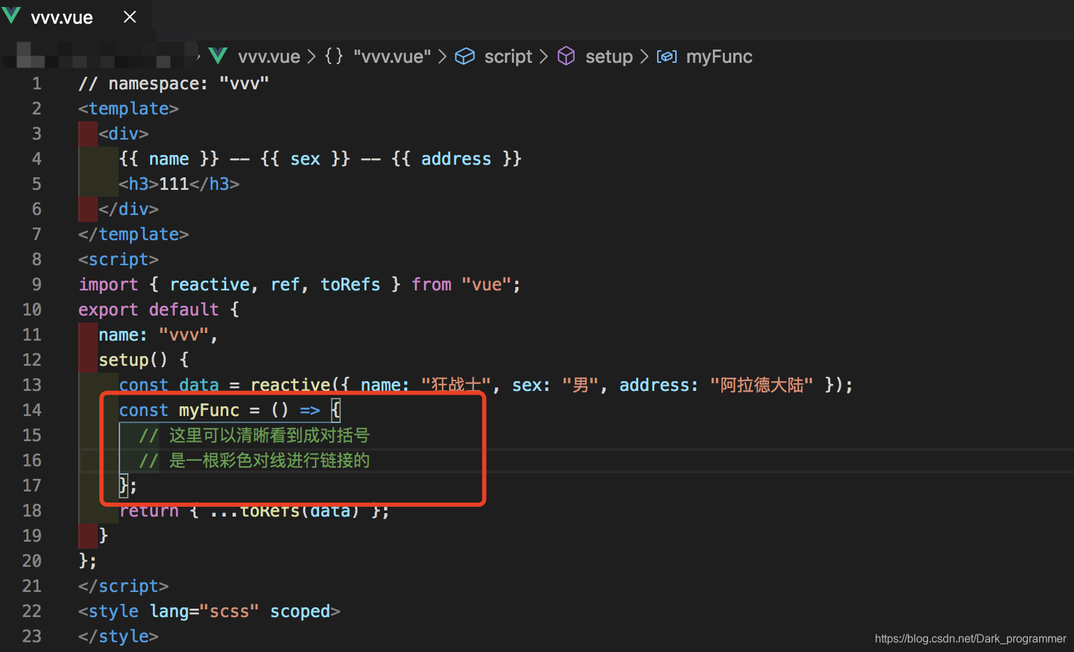Click the opening script tag
This screenshot has height=652, width=1074.
point(119,260)
